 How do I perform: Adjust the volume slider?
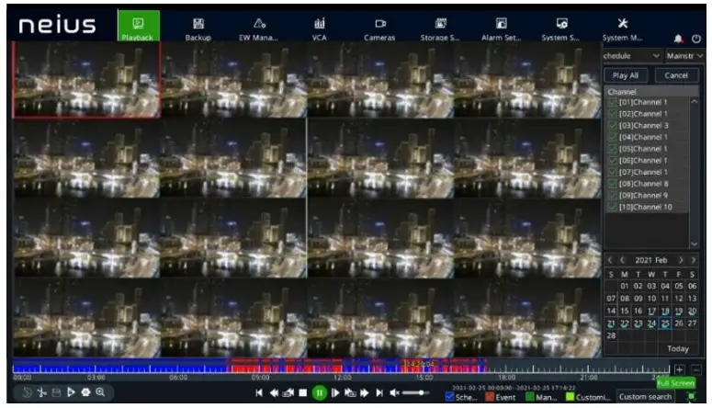pos(415,393)
